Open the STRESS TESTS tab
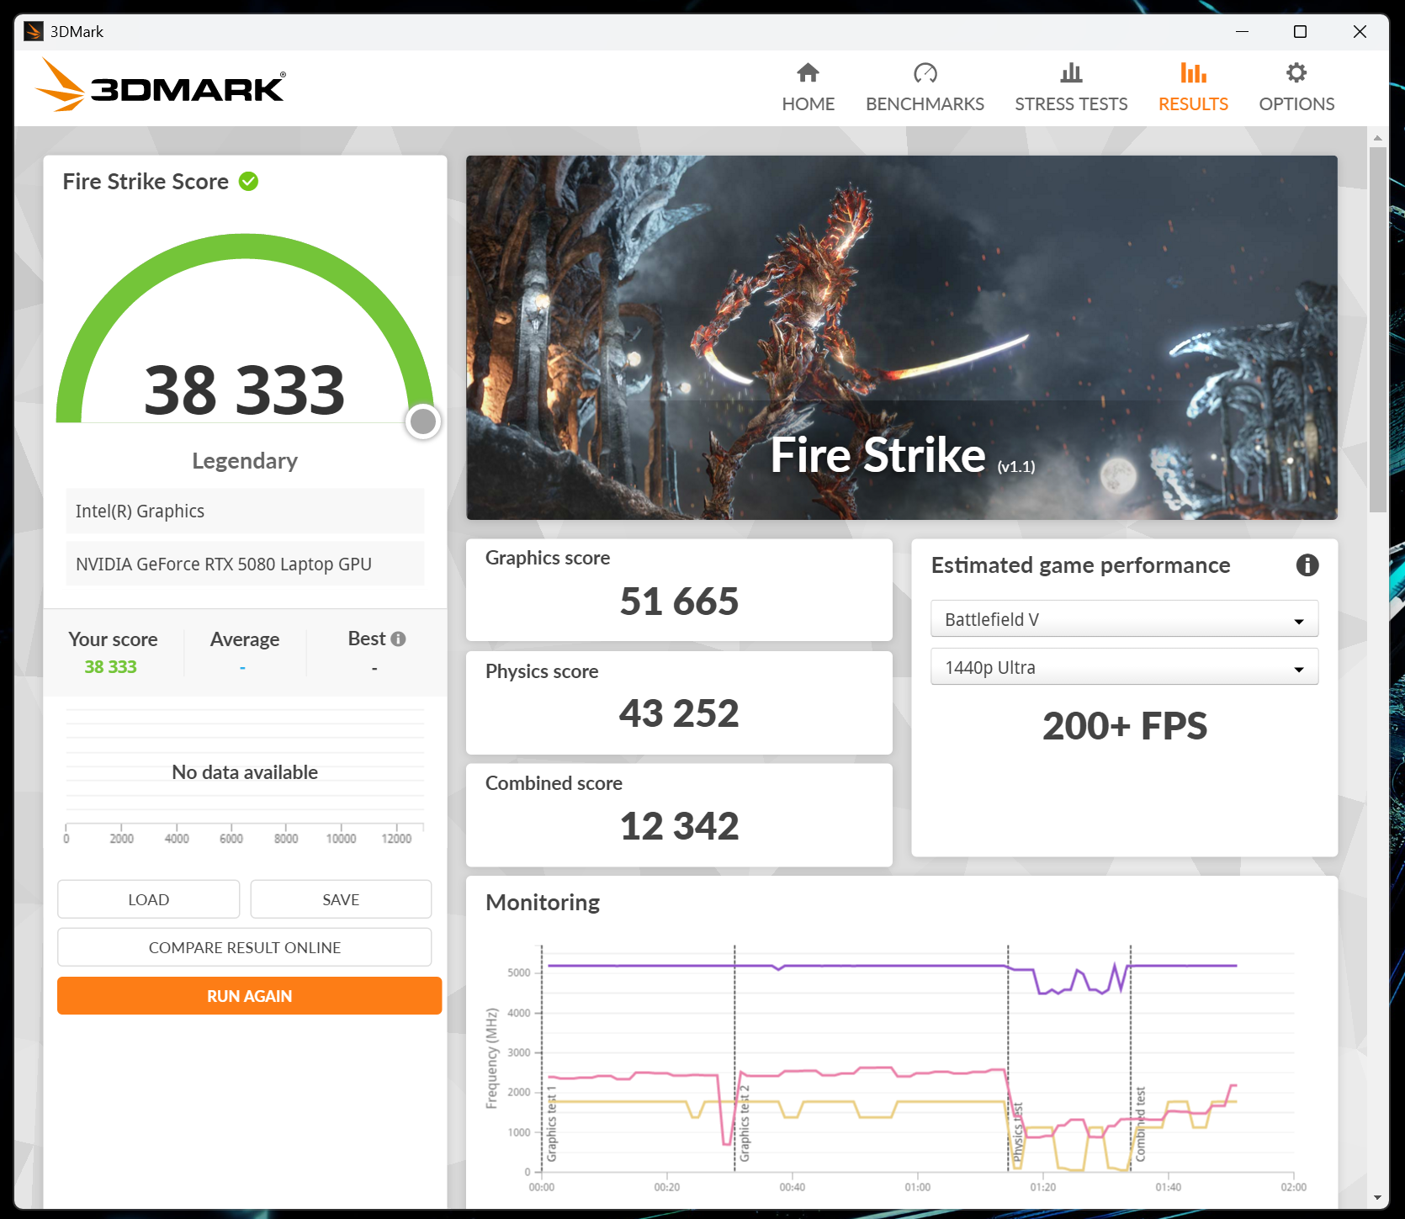The width and height of the screenshot is (1405, 1219). [x=1071, y=103]
